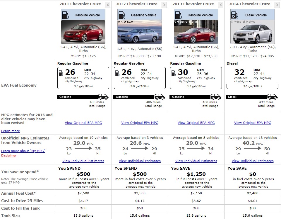This screenshot has width=281, height=219.
Task: Click the $0 savings amount for 2014 Cruze
Action: click(x=253, y=174)
